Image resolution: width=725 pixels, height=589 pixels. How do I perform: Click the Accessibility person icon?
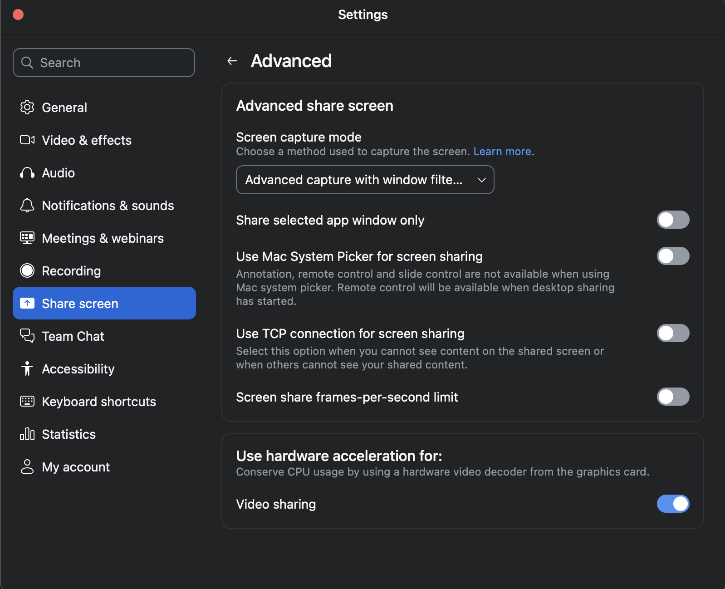point(27,368)
